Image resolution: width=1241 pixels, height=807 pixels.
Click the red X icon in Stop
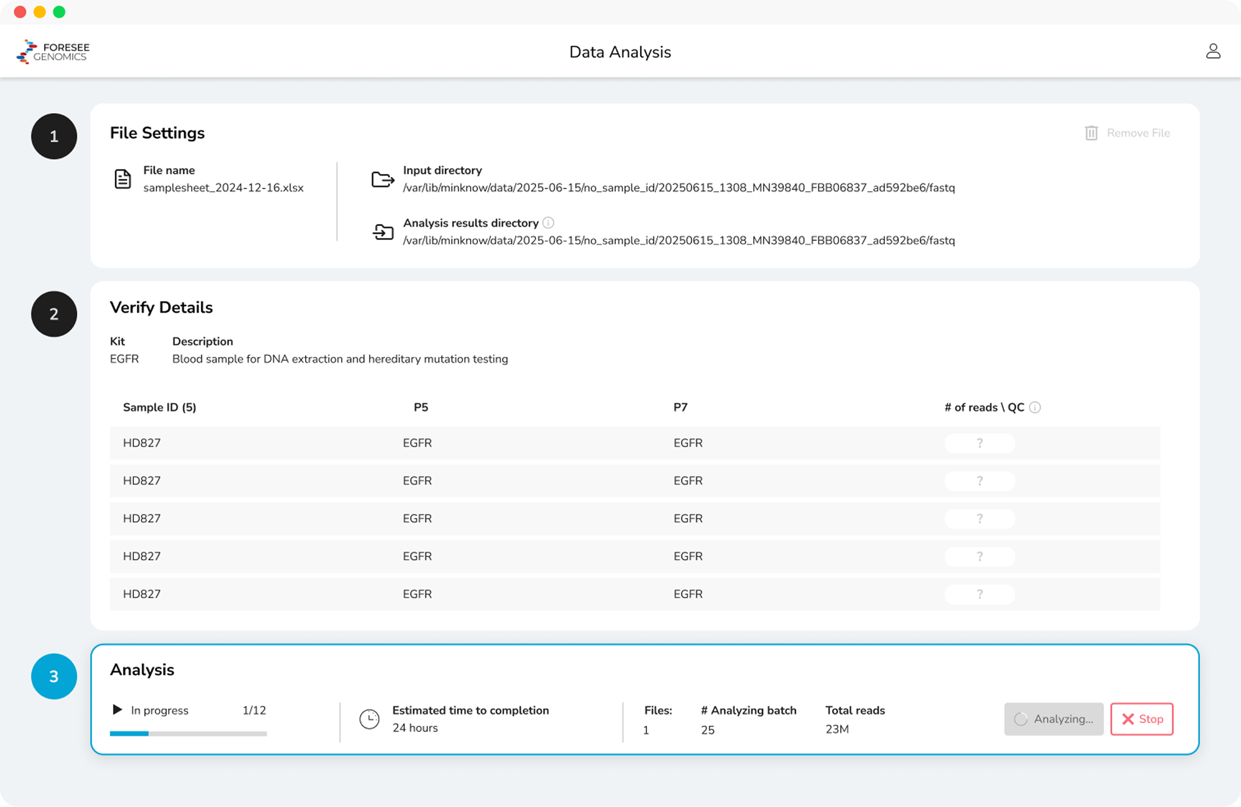pos(1128,719)
